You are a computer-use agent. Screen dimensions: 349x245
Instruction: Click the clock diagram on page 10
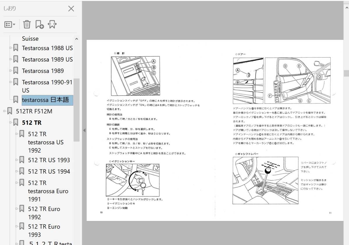(x=135, y=76)
